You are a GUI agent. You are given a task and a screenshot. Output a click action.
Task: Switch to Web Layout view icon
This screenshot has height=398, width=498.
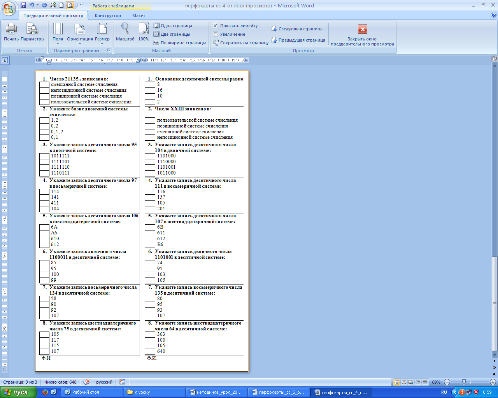coord(411,382)
